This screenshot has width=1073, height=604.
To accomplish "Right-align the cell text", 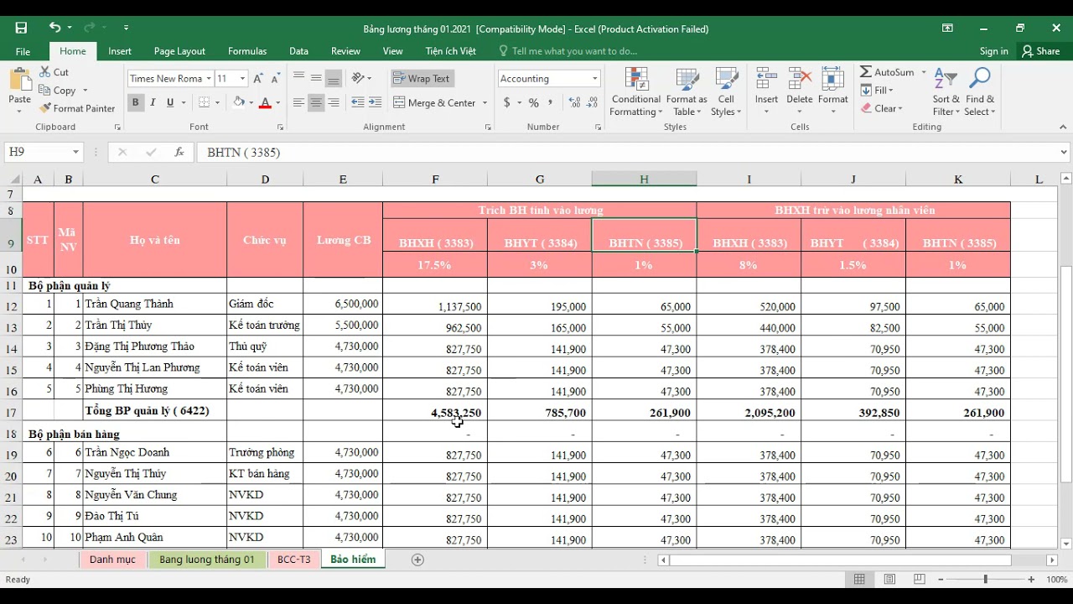I will (334, 102).
